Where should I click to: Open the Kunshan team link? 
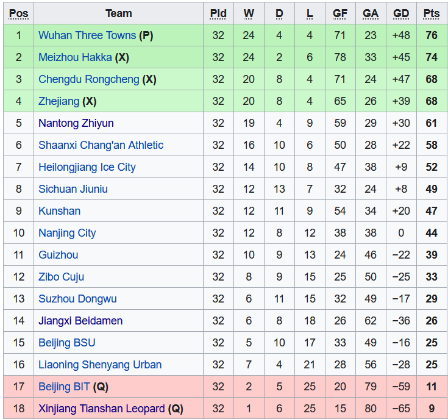pos(59,211)
